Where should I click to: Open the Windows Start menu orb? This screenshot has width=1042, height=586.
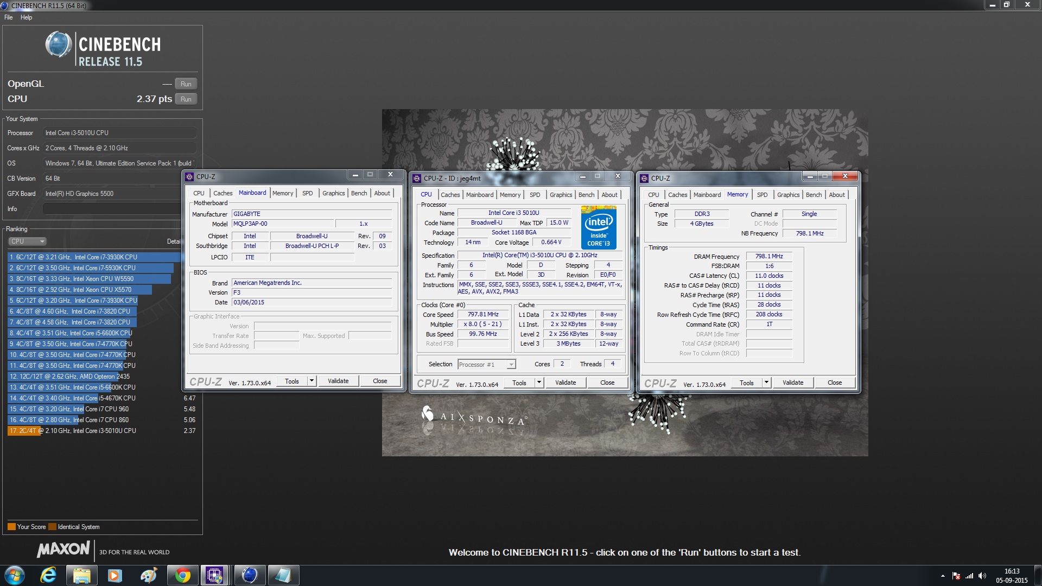pyautogui.click(x=15, y=575)
